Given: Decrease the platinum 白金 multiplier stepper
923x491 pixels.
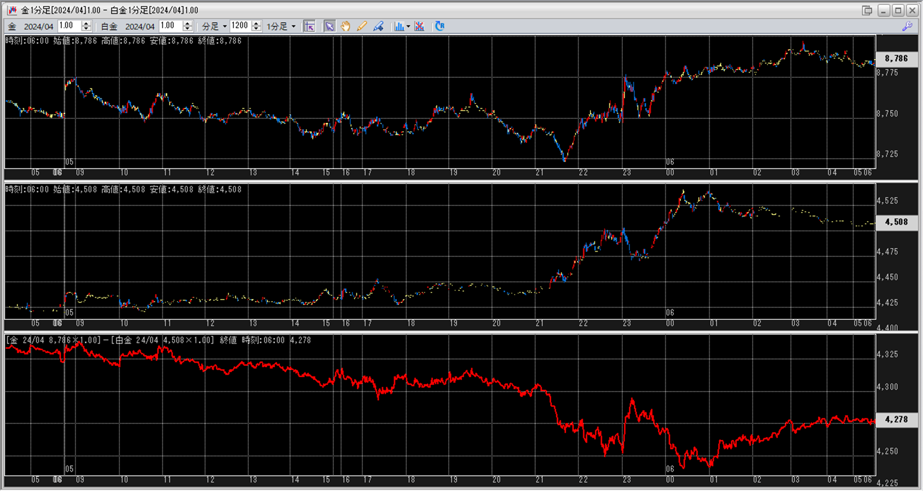Looking at the screenshot, I should [x=187, y=29].
